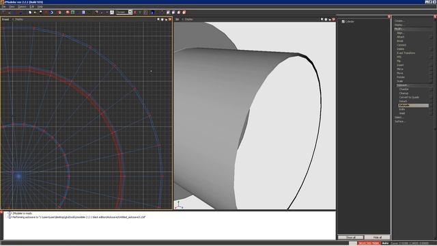Screen dimensions: 437x246
Task: Expand the Select... command group
Action: click(x=399, y=118)
